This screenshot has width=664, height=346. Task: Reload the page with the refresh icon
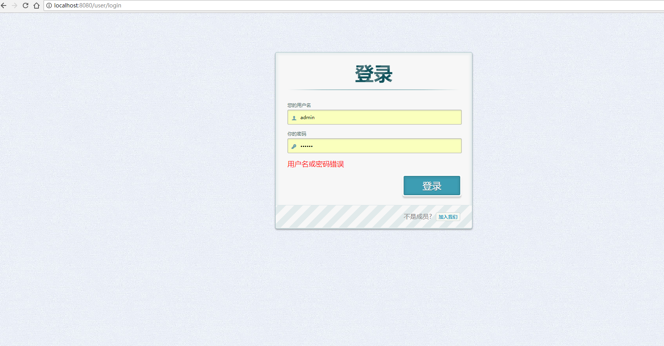[x=26, y=5]
